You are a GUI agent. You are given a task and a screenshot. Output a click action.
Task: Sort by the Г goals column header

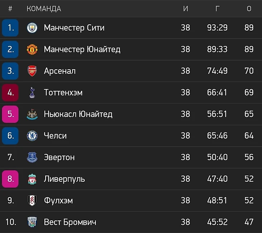click(x=217, y=9)
